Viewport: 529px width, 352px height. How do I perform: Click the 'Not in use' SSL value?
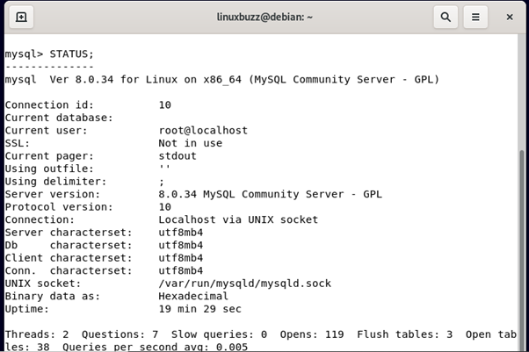click(x=191, y=143)
